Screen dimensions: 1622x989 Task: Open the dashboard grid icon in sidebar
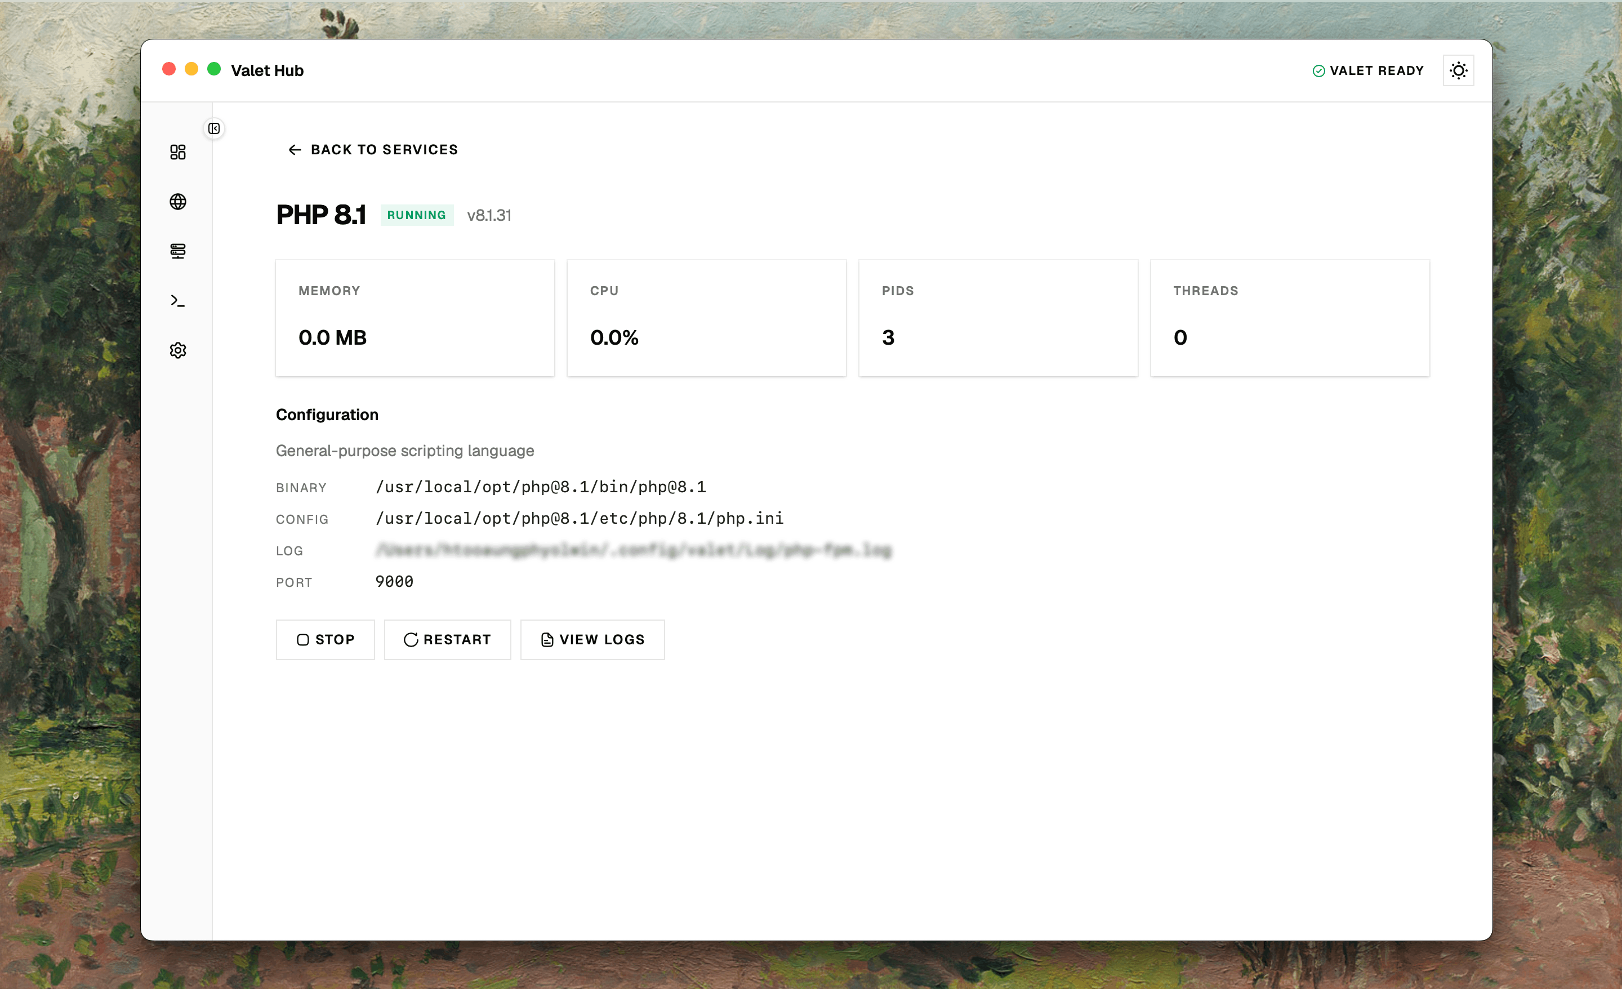click(x=178, y=152)
